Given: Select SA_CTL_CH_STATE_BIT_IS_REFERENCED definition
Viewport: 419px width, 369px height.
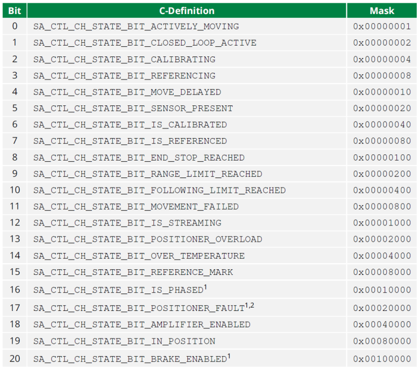Looking at the screenshot, I should [130, 141].
